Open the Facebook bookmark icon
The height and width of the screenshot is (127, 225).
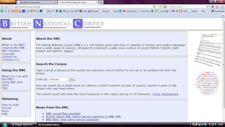point(57,11)
